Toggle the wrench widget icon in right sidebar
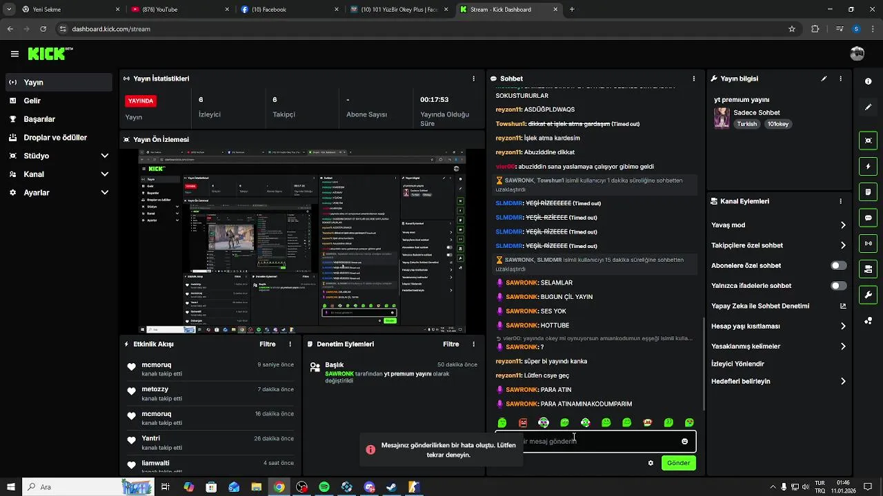 tap(868, 294)
